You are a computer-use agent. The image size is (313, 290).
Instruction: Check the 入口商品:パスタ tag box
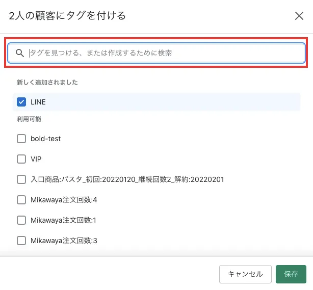coord(21,179)
